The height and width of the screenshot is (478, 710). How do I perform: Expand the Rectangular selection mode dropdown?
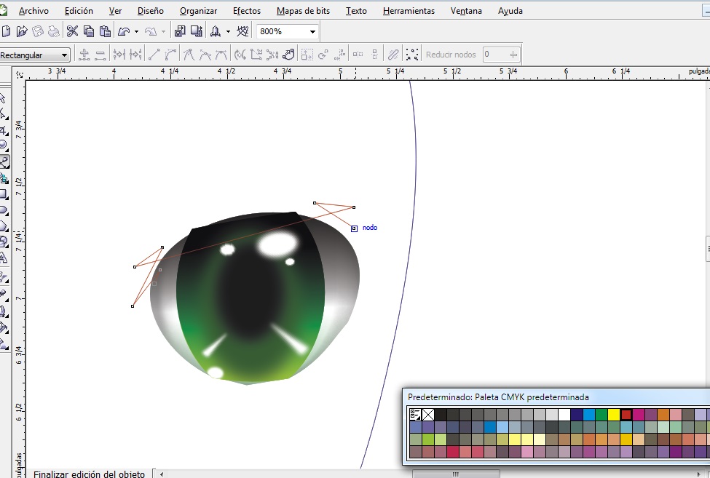(65, 55)
